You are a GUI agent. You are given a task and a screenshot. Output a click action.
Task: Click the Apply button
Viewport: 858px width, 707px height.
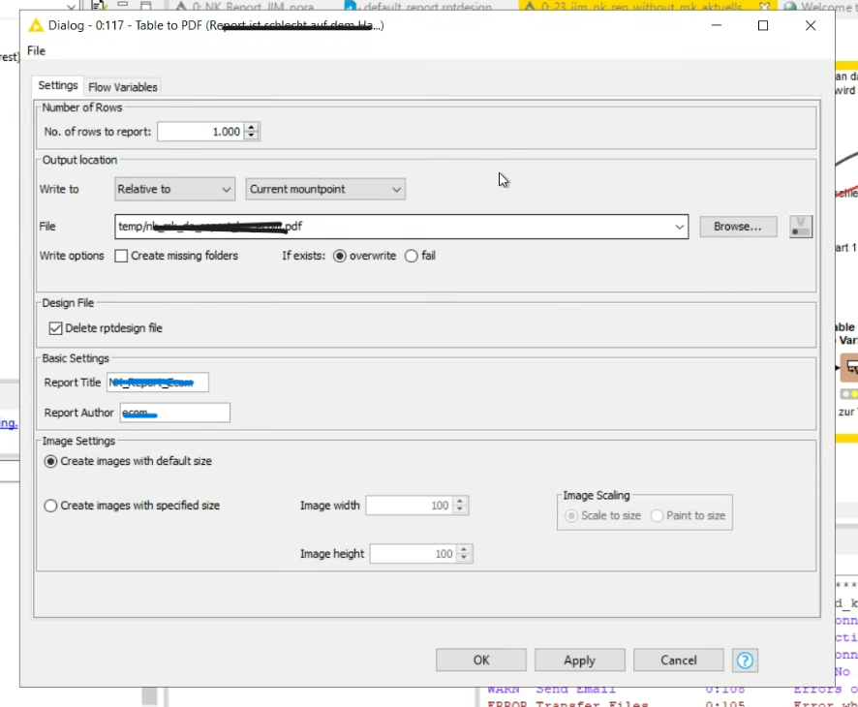pos(579,661)
